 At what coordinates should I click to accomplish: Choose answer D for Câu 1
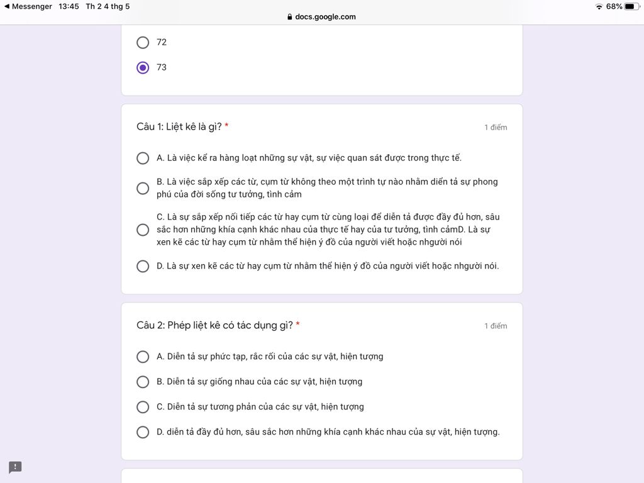point(143,266)
